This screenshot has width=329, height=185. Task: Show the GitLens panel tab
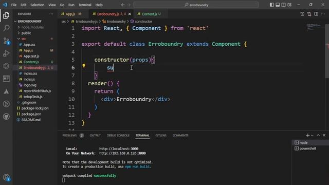[161, 136]
